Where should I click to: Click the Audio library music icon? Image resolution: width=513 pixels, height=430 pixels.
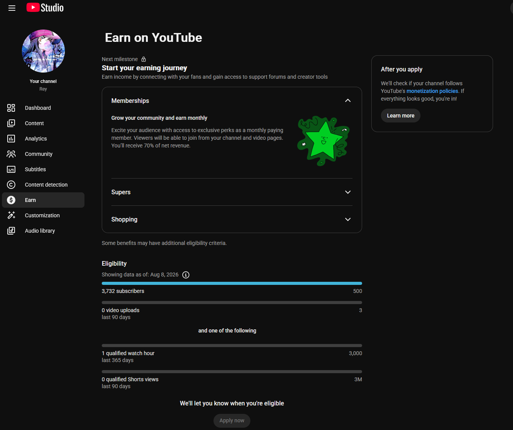pos(11,231)
